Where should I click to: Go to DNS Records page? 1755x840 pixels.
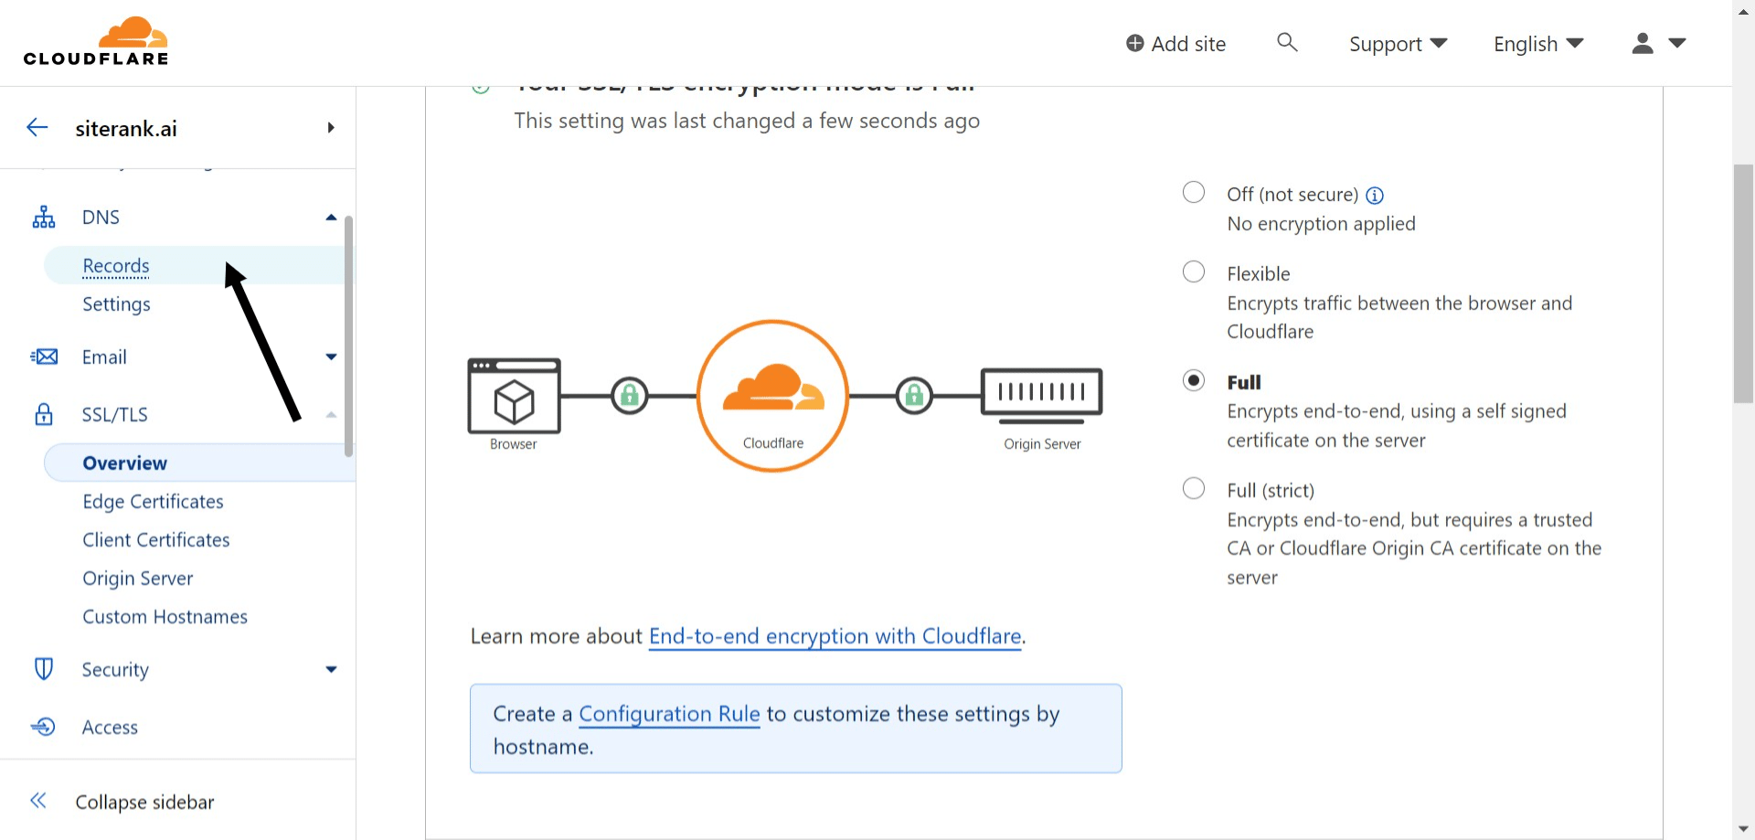click(x=116, y=266)
